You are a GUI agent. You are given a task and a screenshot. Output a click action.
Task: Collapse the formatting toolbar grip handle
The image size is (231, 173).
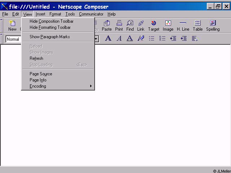click(1, 39)
